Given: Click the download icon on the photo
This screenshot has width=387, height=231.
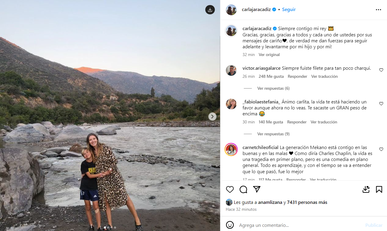Looking at the screenshot, I should (210, 10).
